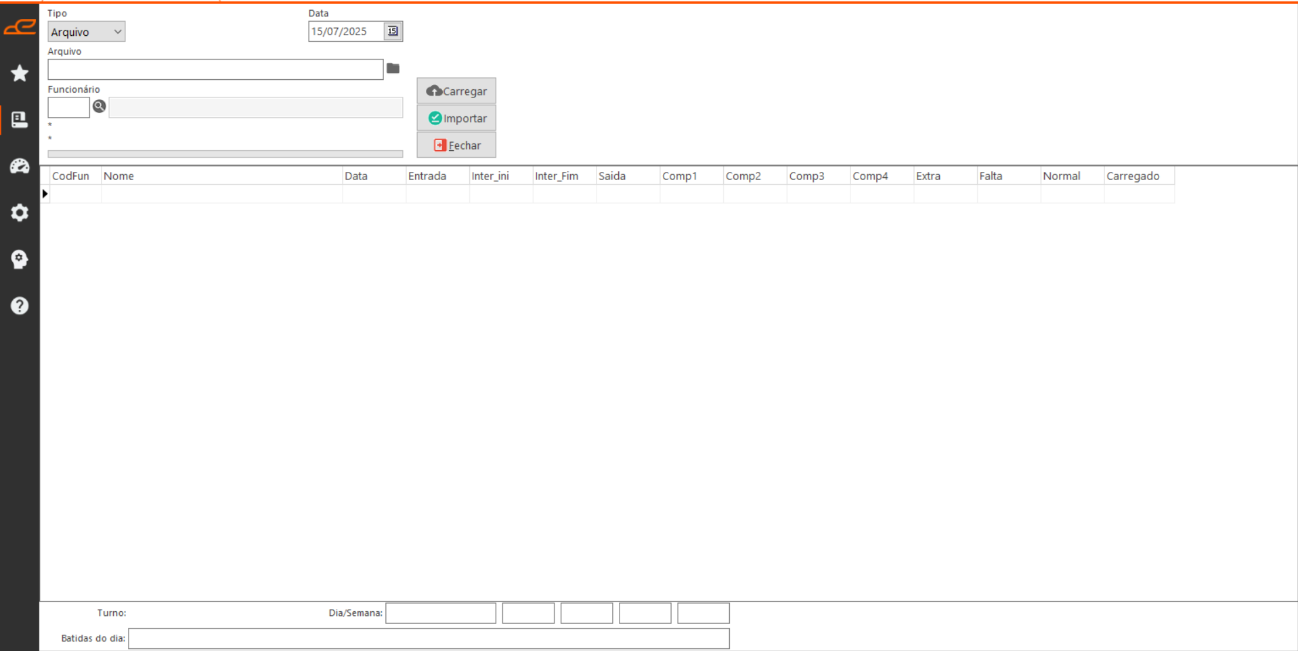Click the Carregar button
1298x651 pixels.
(456, 91)
